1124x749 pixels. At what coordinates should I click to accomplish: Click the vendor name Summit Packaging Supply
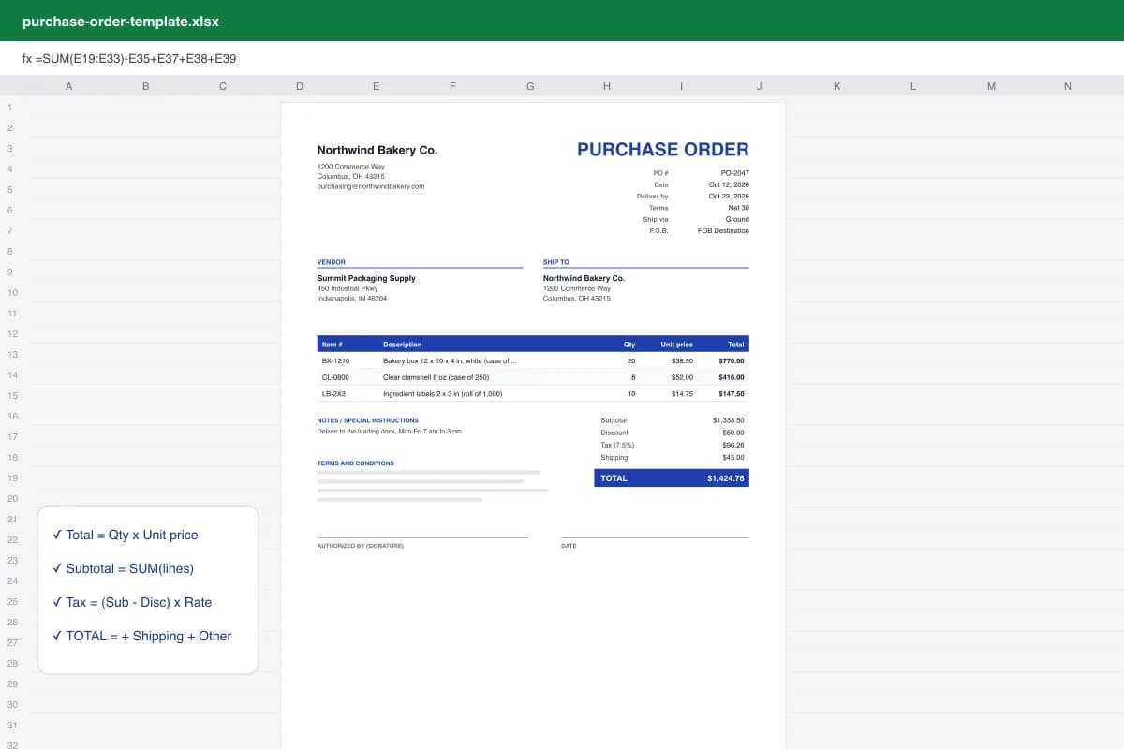[366, 278]
